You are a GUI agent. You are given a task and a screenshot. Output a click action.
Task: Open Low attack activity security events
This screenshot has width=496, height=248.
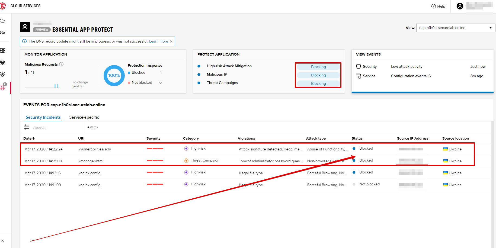point(407,66)
